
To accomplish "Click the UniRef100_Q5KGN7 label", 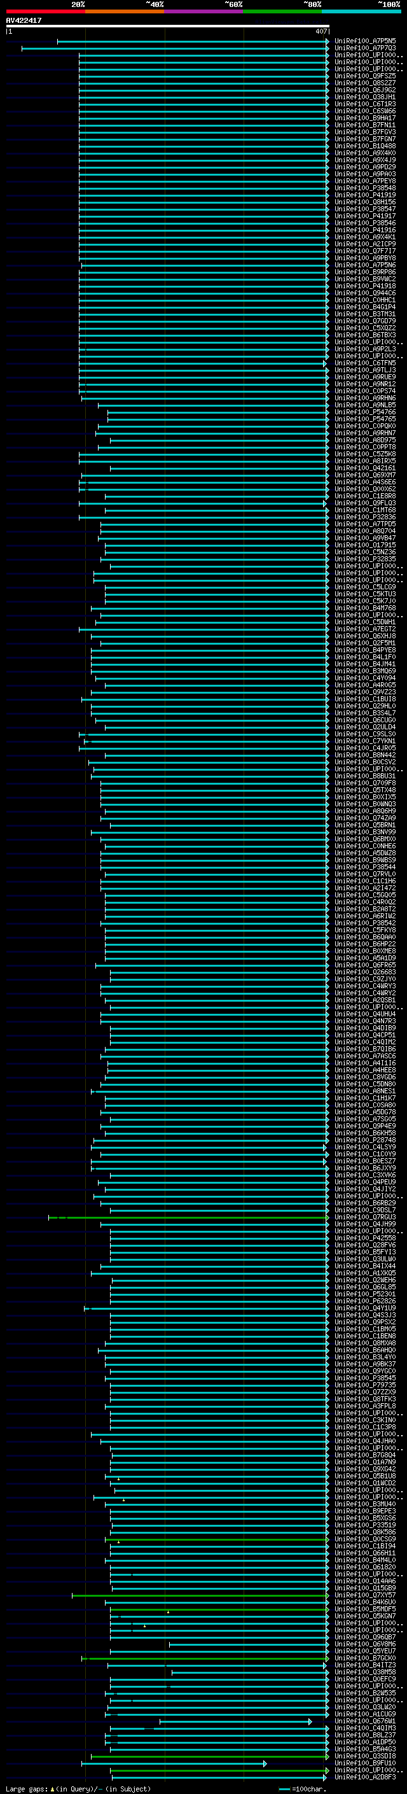I will click(365, 1615).
